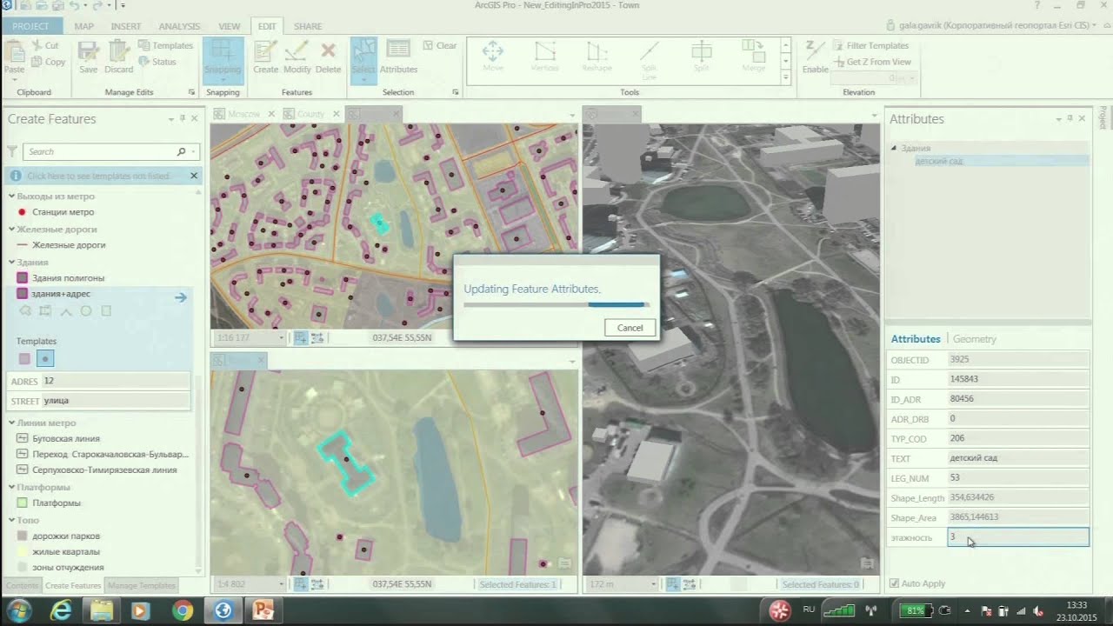1113x626 pixels.
Task: Collapse the Платформы group
Action: tap(11, 487)
